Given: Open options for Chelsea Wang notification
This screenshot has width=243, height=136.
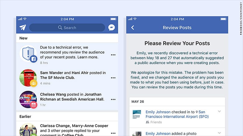Looking at the screenshot, I should point(113,99).
